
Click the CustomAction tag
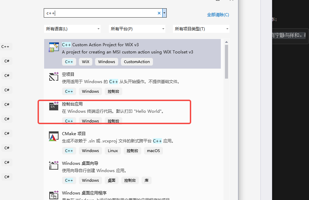pos(137,62)
